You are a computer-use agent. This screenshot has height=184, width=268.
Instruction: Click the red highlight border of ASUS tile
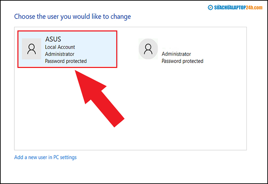coord(67,31)
